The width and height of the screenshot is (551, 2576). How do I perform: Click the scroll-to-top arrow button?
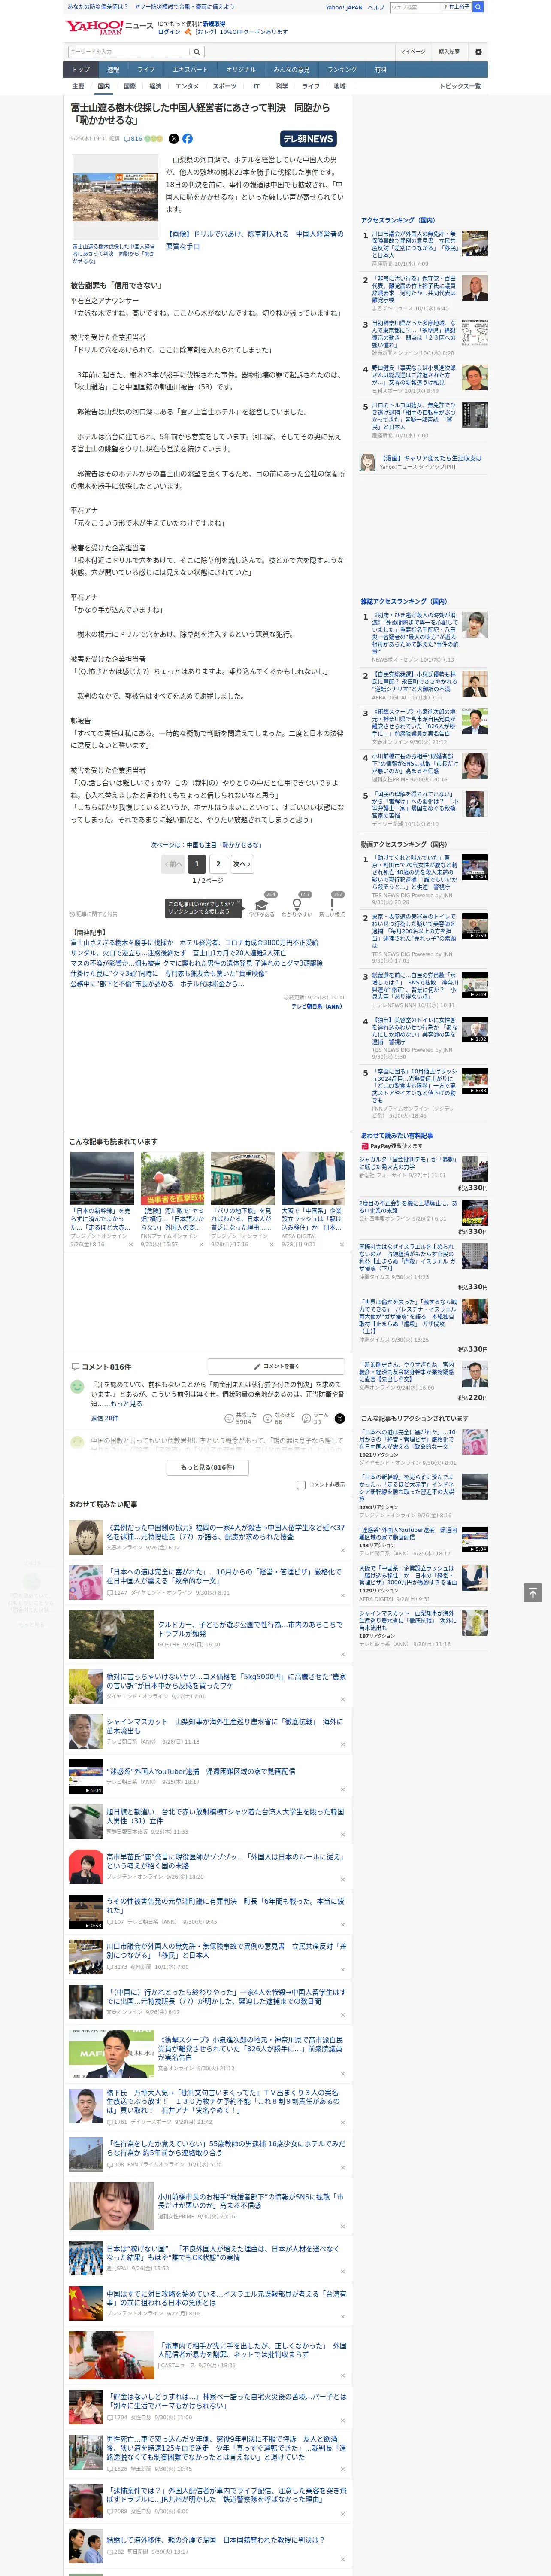(533, 1593)
